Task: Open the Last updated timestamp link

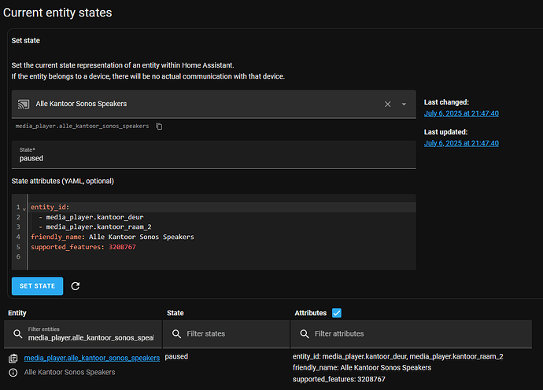Action: [461, 143]
